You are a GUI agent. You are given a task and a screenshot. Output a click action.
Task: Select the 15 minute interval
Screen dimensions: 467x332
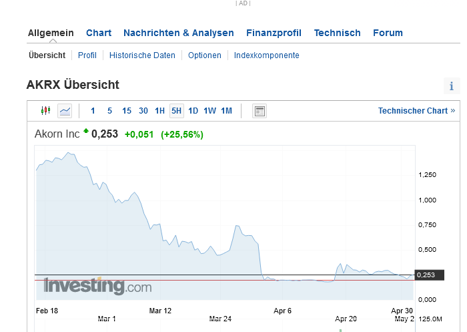tap(127, 111)
